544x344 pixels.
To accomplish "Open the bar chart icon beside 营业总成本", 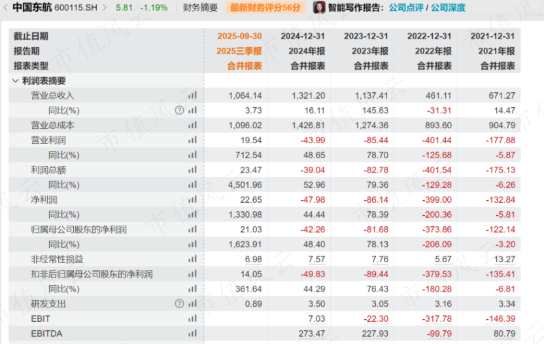I will tap(192, 125).
